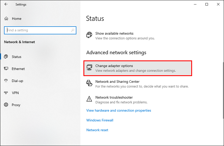This screenshot has width=224, height=146.
Task: Click the search magnifier icon
Action: coord(73,30)
